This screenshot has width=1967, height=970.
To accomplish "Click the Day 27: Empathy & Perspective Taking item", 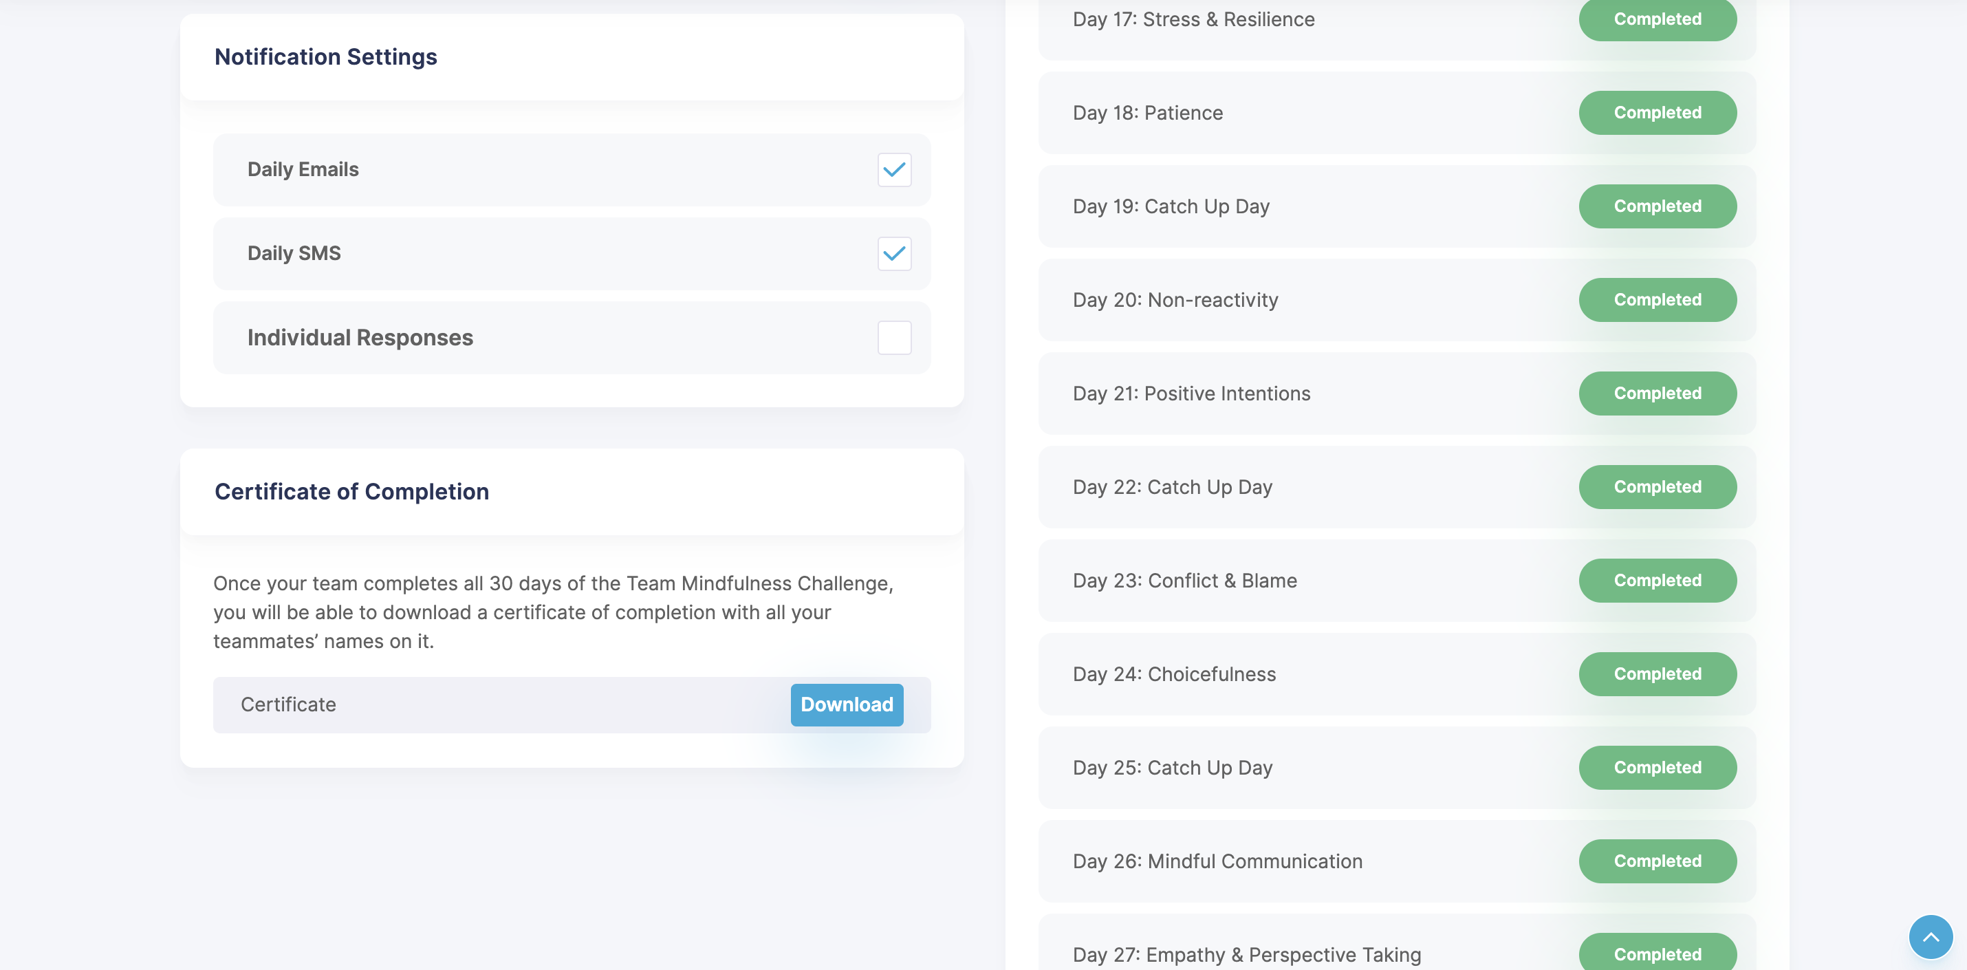I will tap(1246, 954).
